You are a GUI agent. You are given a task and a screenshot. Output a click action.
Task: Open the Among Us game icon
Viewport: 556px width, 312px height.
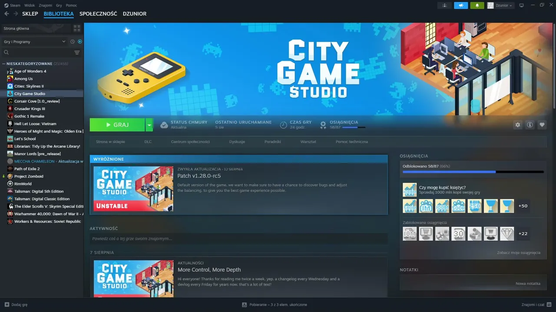point(10,78)
